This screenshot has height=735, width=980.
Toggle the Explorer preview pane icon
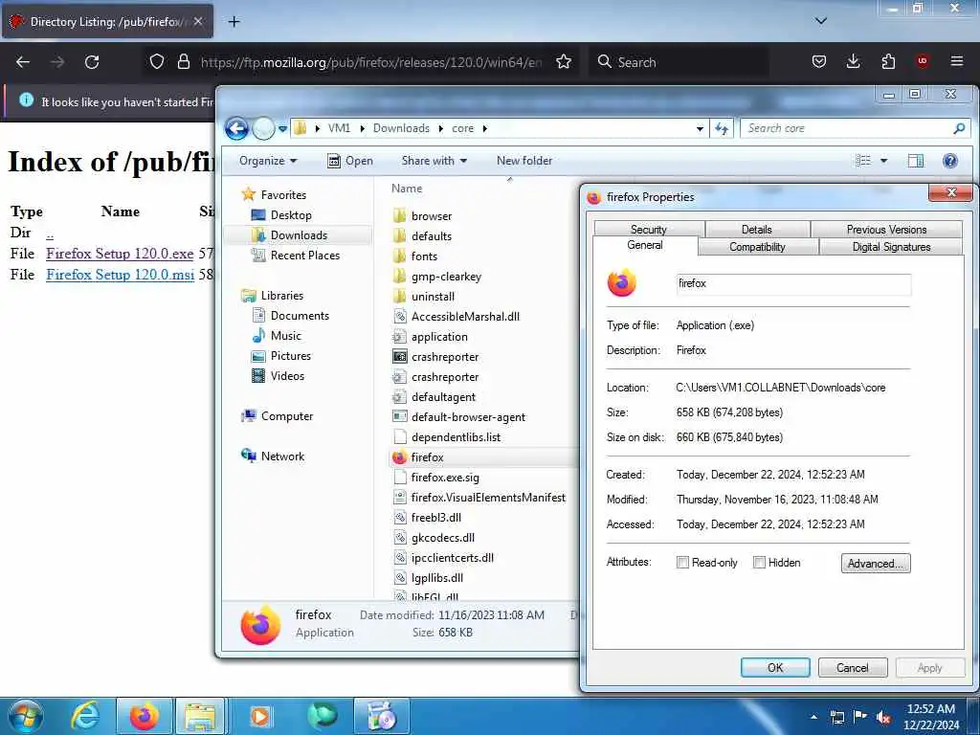tap(916, 161)
